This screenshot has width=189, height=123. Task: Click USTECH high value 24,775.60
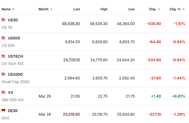pyautogui.click(x=99, y=60)
